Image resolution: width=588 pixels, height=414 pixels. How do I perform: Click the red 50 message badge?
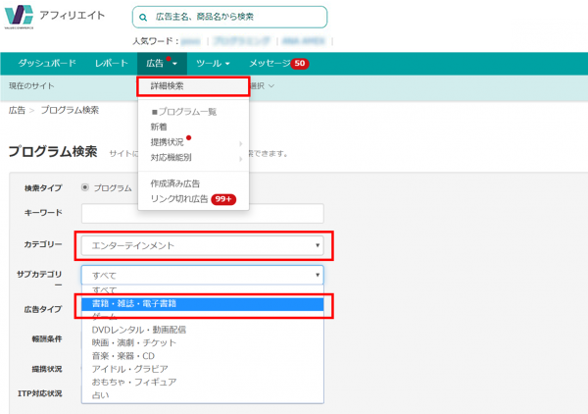[x=300, y=64]
